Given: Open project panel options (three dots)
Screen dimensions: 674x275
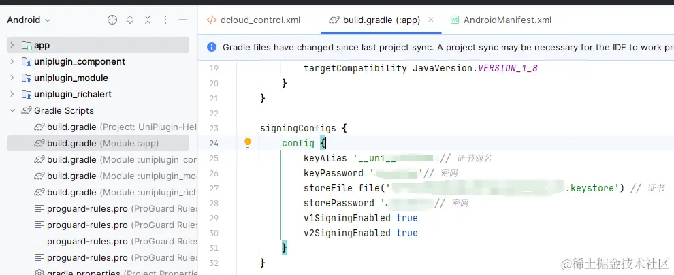Looking at the screenshot, I should pyautogui.click(x=165, y=20).
